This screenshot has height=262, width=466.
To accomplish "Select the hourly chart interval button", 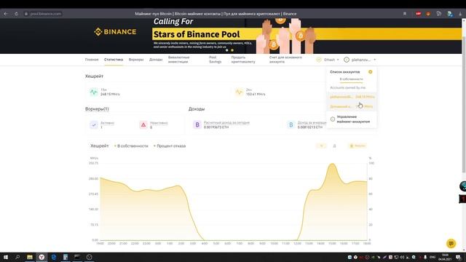I will [x=321, y=146].
